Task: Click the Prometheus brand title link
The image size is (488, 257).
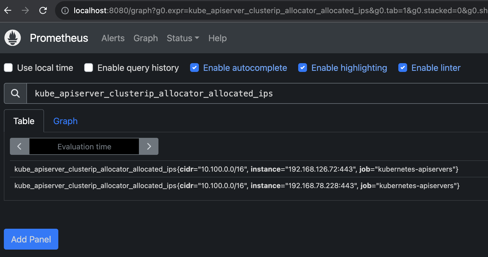Action: (x=59, y=38)
